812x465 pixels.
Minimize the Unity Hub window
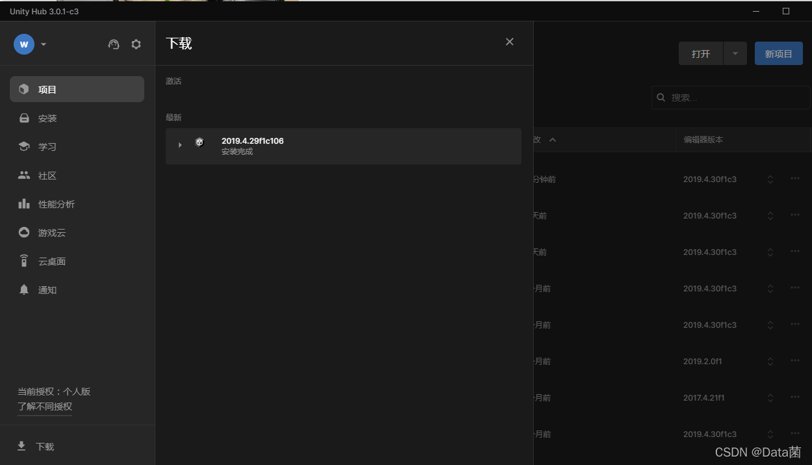[x=756, y=11]
